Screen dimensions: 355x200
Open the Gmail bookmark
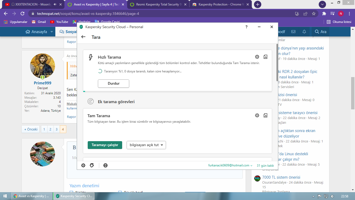click(x=39, y=22)
